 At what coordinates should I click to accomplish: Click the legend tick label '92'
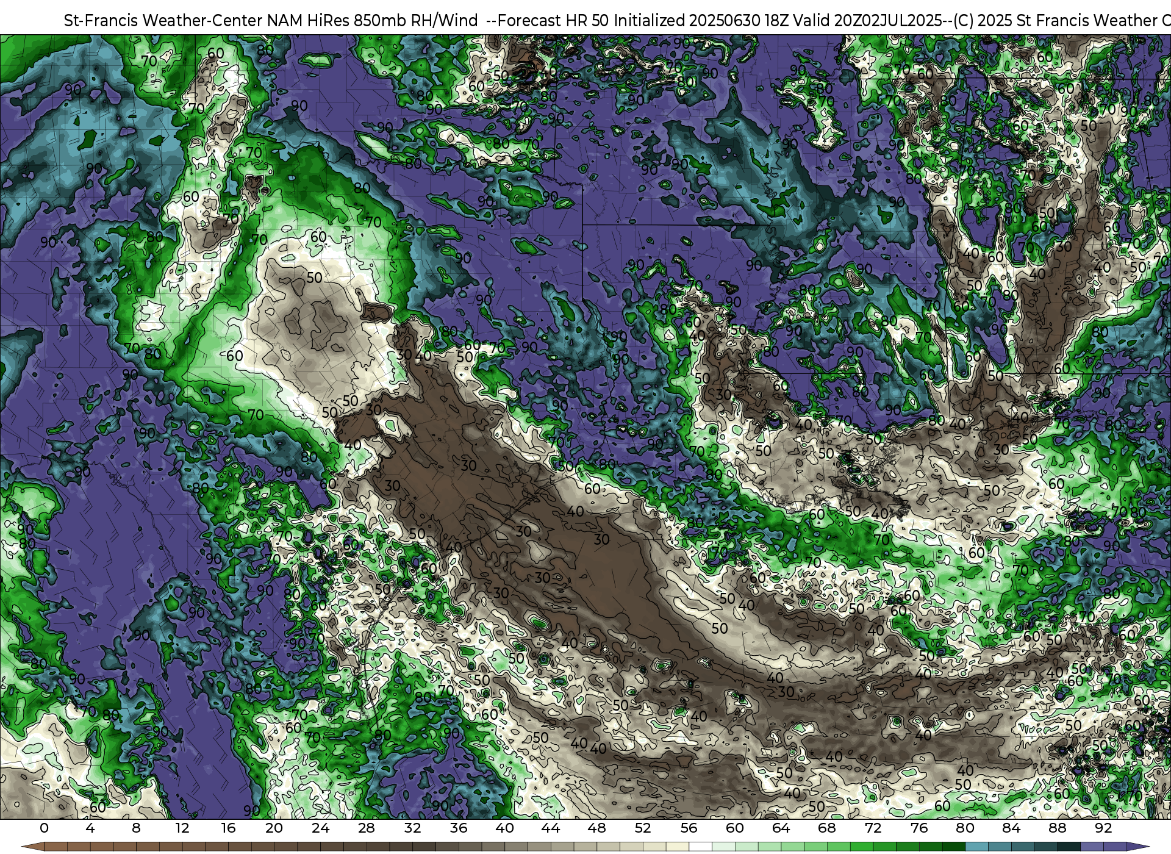[x=1103, y=828]
